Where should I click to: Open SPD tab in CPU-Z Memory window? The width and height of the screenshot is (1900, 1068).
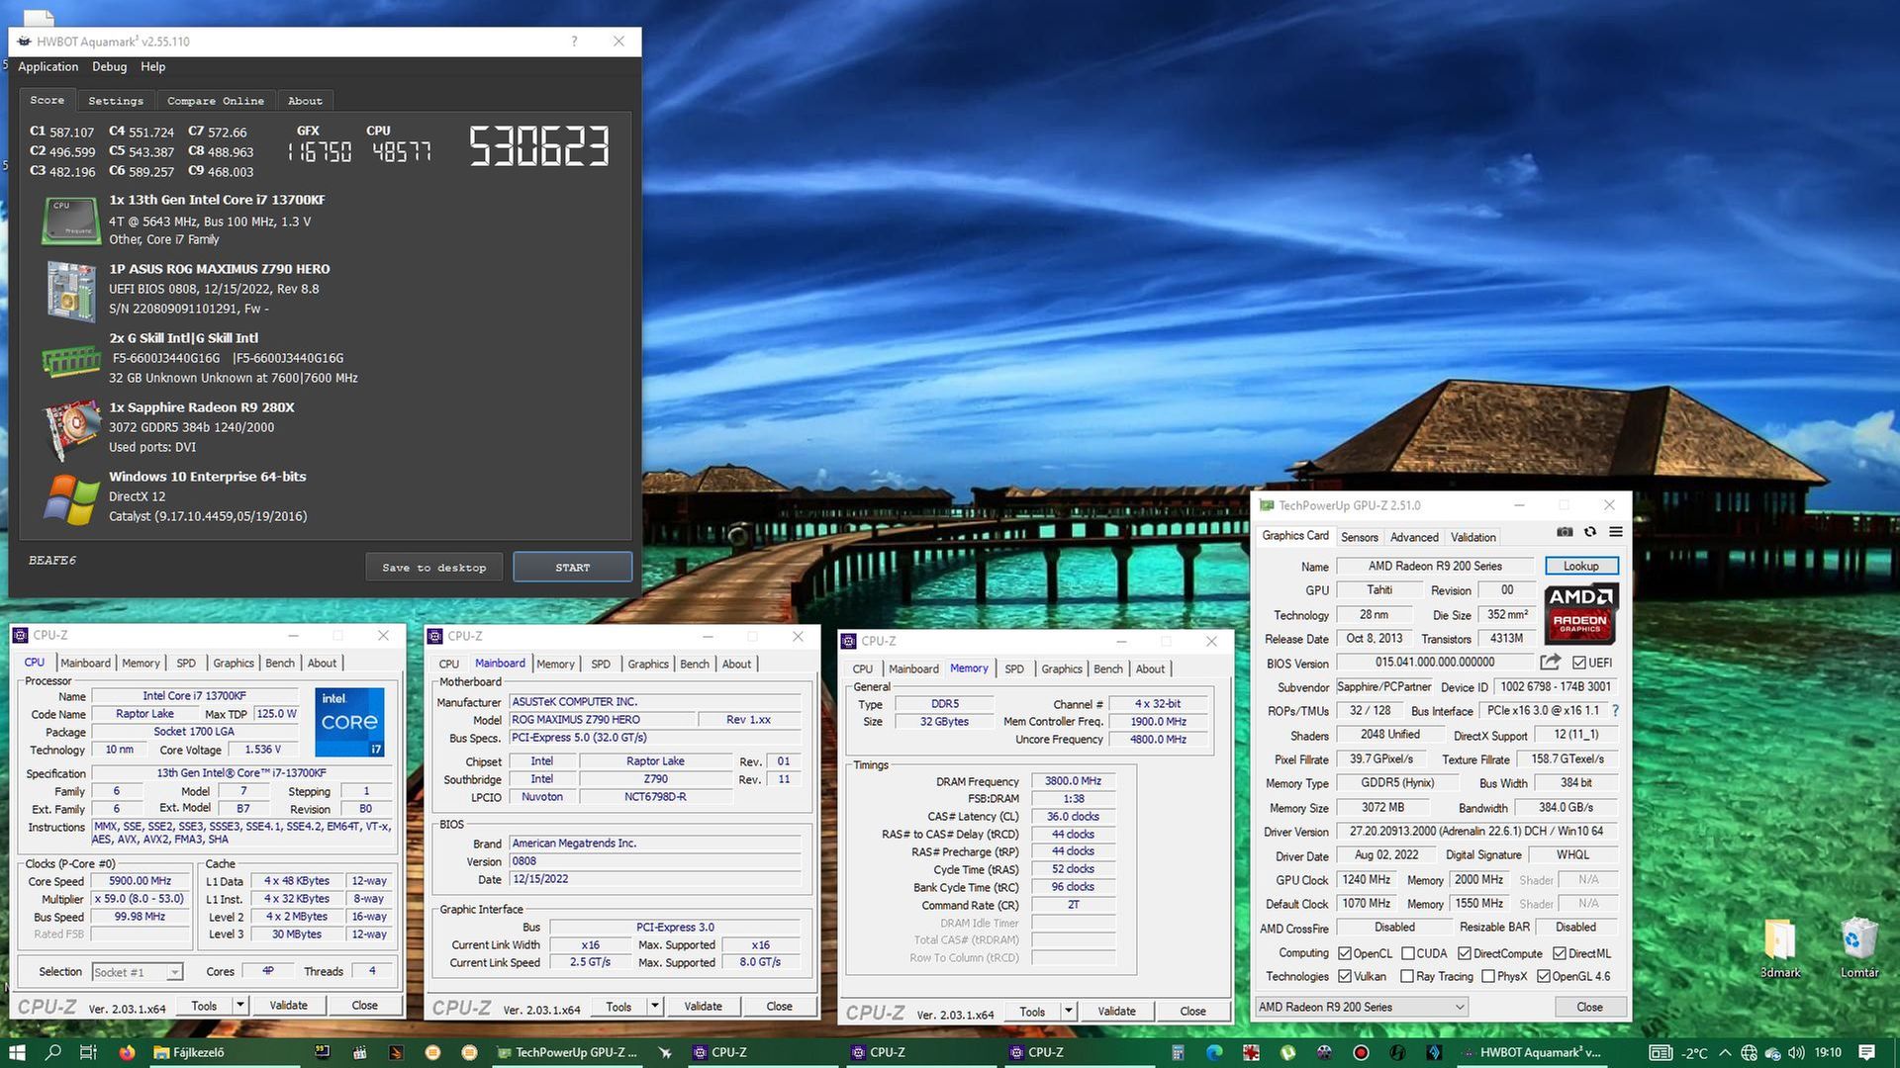pyautogui.click(x=1014, y=668)
